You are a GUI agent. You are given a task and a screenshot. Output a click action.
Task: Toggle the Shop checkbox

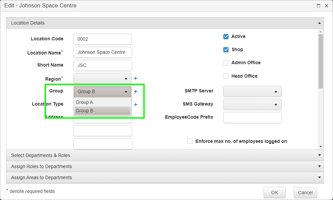pyautogui.click(x=226, y=49)
